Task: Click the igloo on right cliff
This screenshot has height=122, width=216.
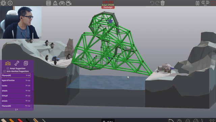Action: 164,68
